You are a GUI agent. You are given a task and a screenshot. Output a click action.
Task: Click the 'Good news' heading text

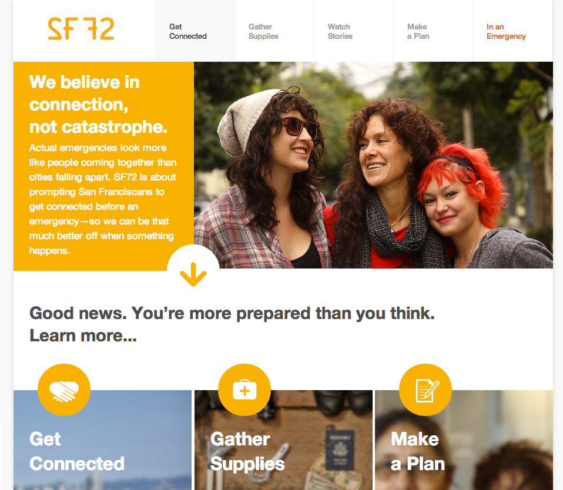pyautogui.click(x=232, y=324)
